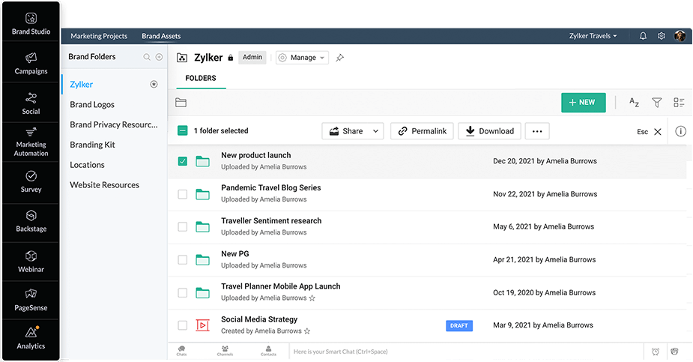Open the Survey app
The height and width of the screenshot is (362, 693).
tap(31, 181)
